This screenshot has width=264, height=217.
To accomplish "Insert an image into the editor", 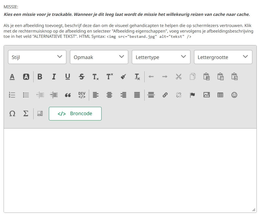I will coord(207,95).
